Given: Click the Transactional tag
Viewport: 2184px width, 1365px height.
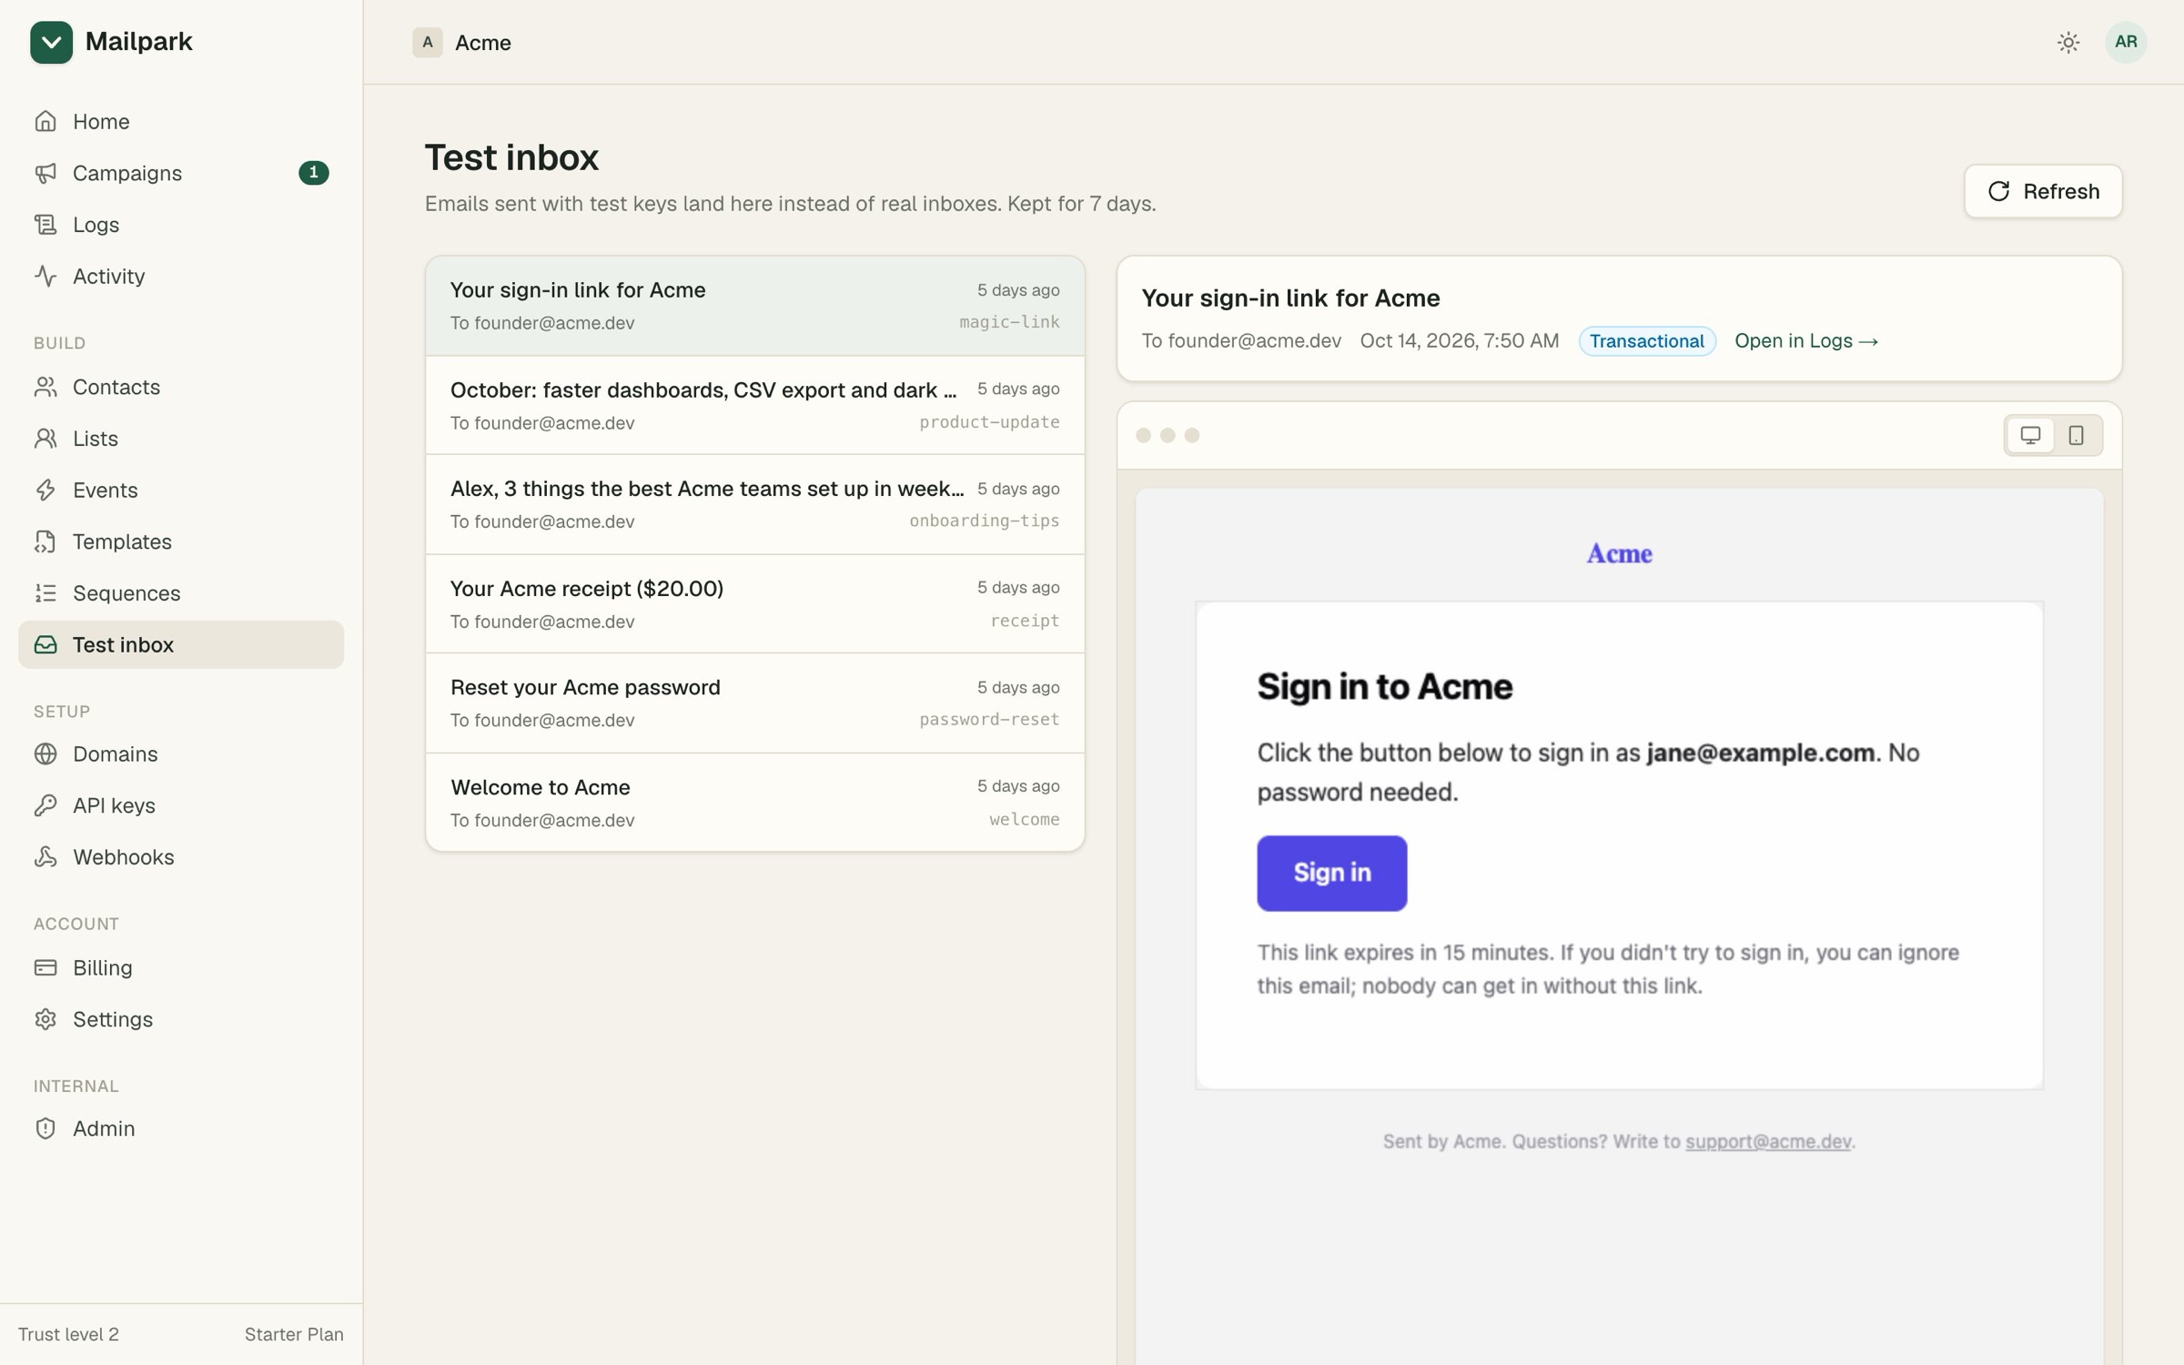Looking at the screenshot, I should click(1646, 340).
